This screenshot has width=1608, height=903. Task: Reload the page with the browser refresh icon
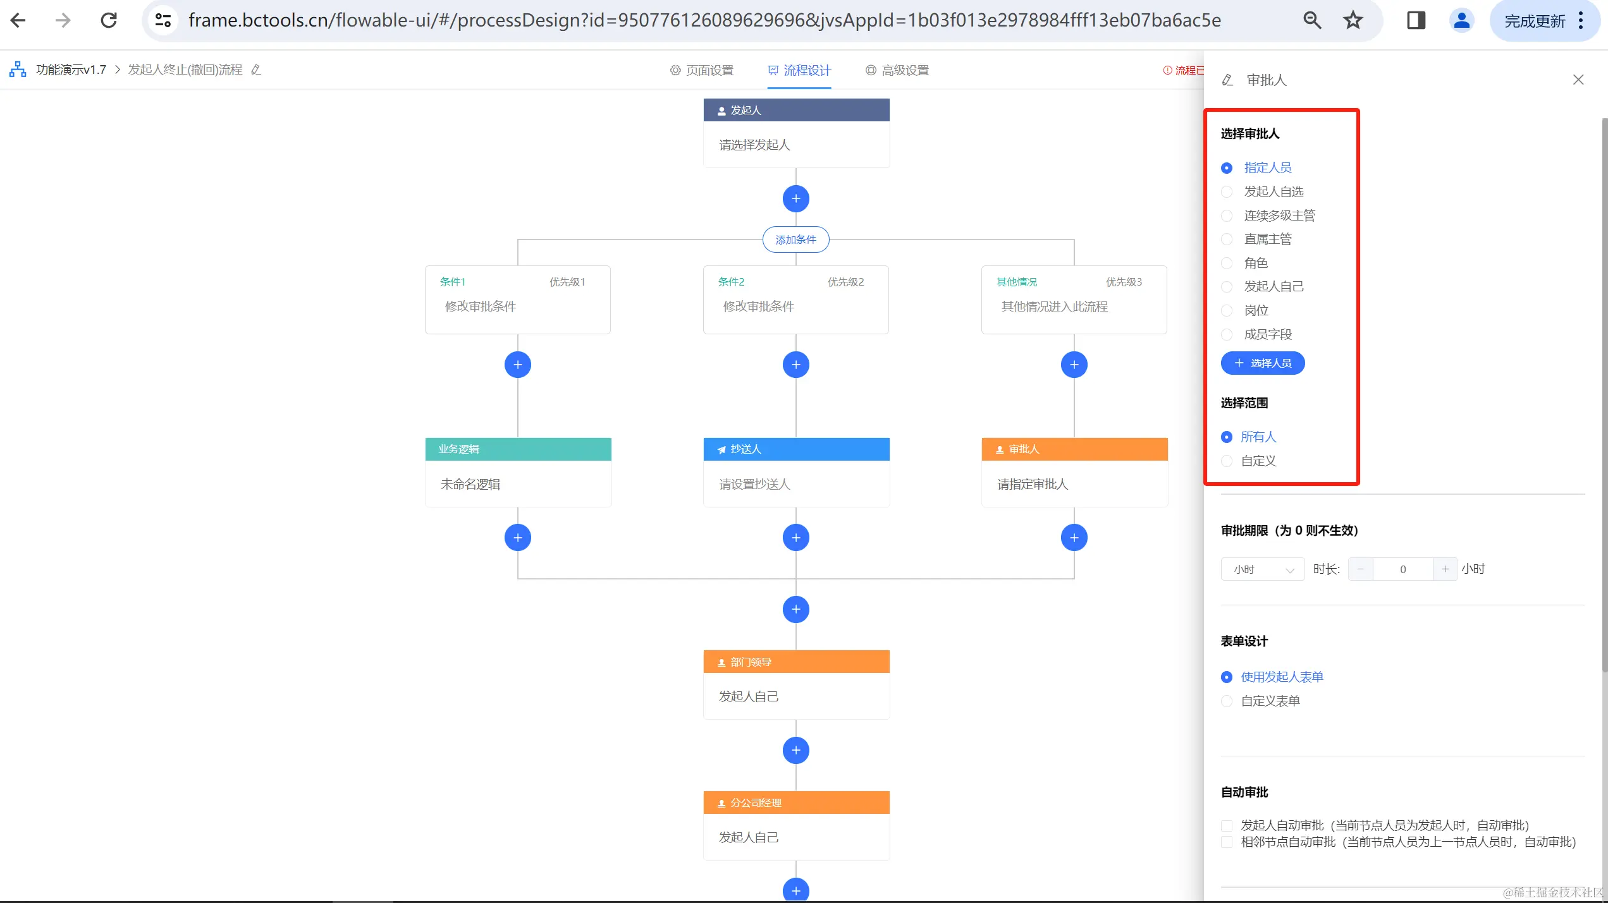pos(109,20)
